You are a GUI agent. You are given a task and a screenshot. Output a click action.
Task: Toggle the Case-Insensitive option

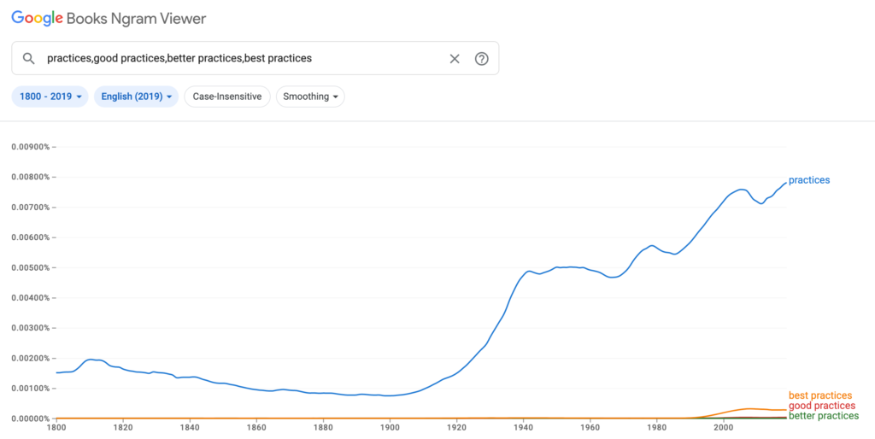227,97
